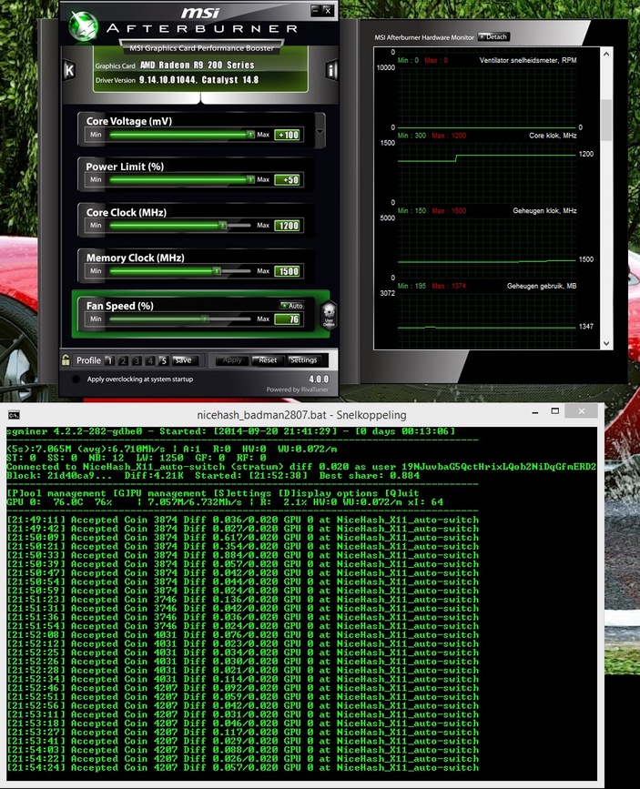Click the Fan Speed value 76 field
This screenshot has height=789, width=640.
point(288,319)
